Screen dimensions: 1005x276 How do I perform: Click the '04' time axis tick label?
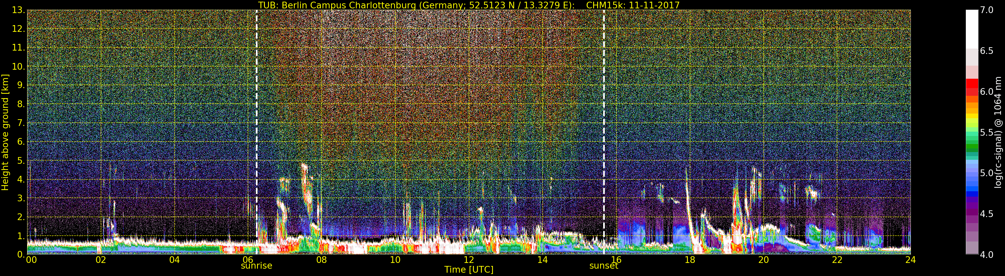pos(174,260)
